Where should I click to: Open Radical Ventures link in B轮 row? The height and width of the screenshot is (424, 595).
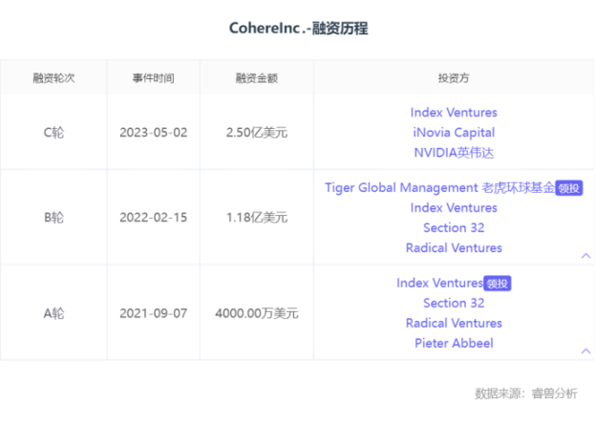coord(454,248)
